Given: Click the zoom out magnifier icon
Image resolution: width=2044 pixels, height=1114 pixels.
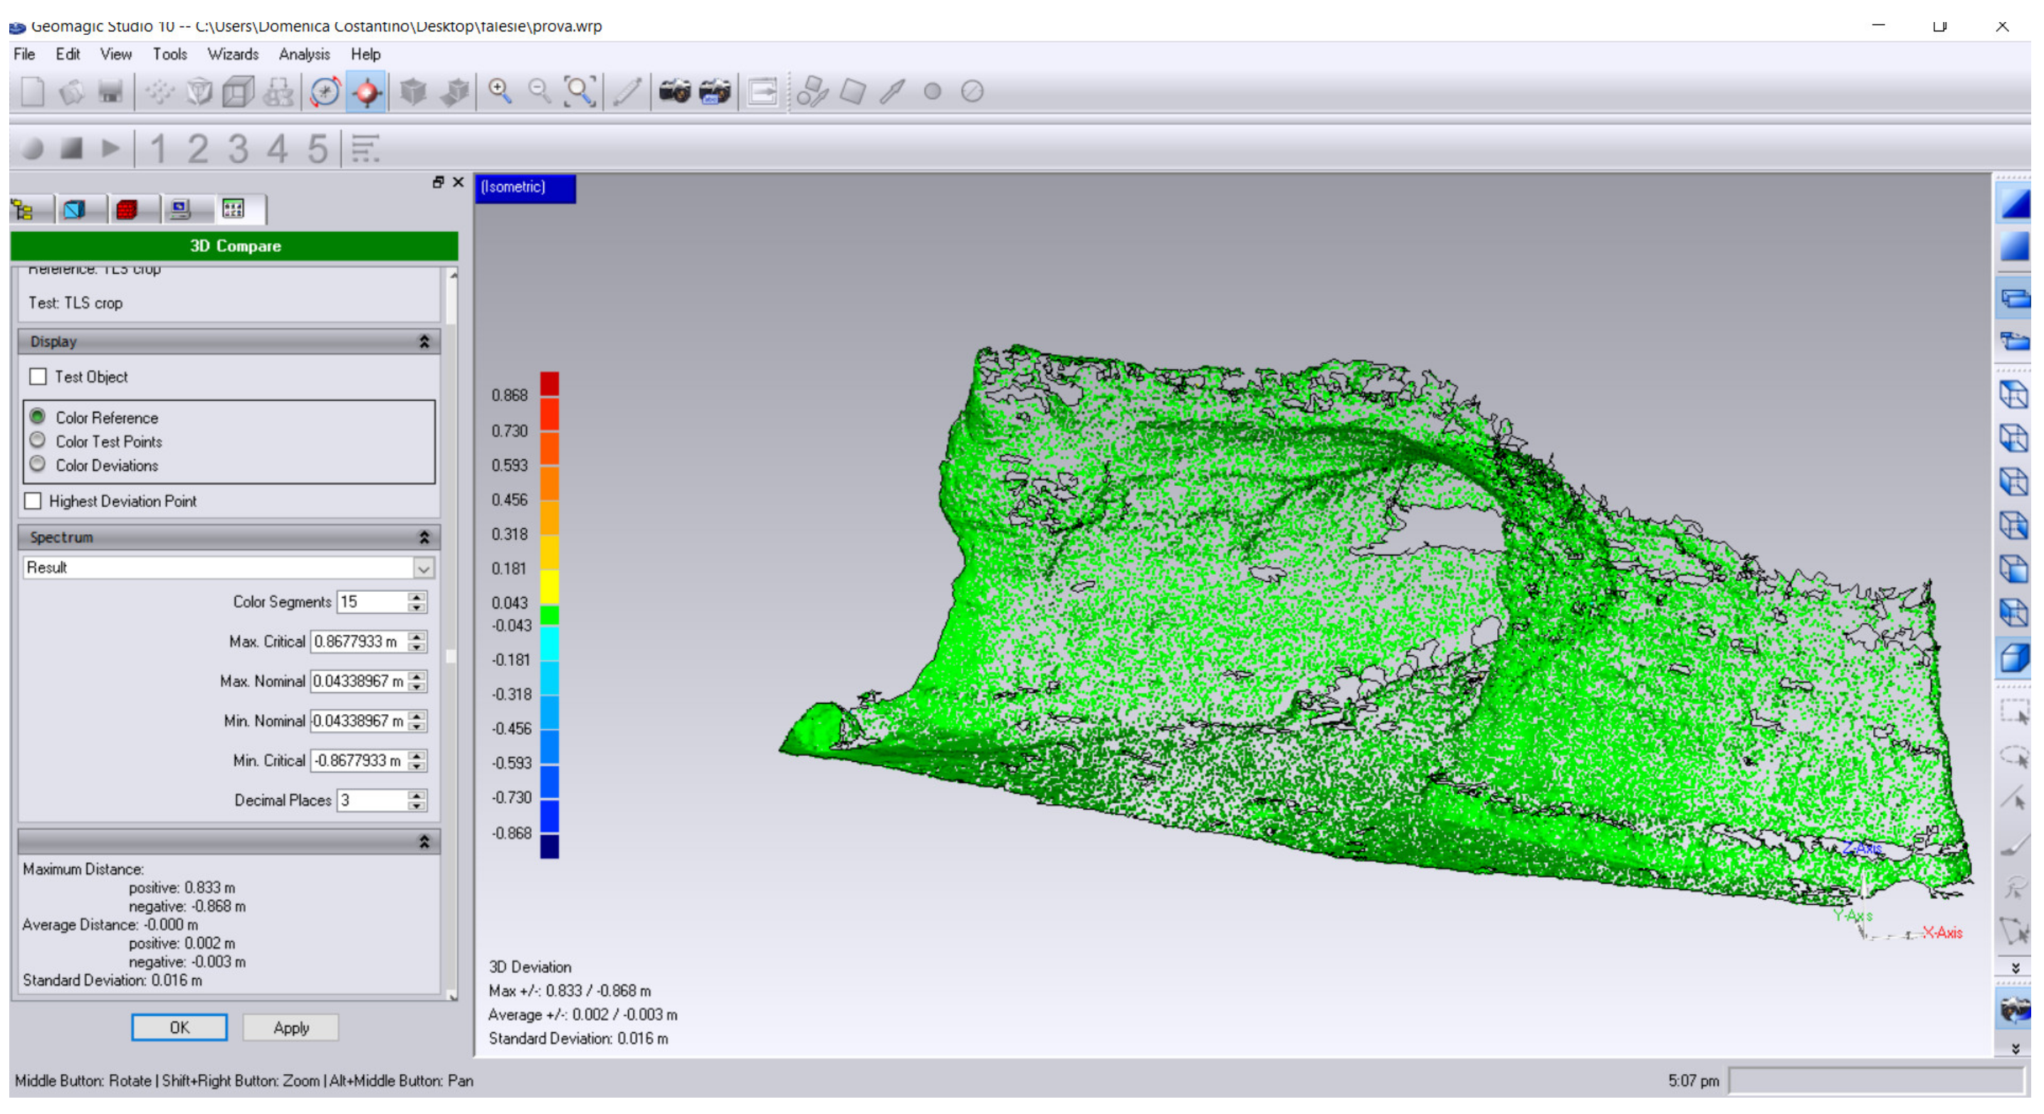Looking at the screenshot, I should click(x=541, y=92).
